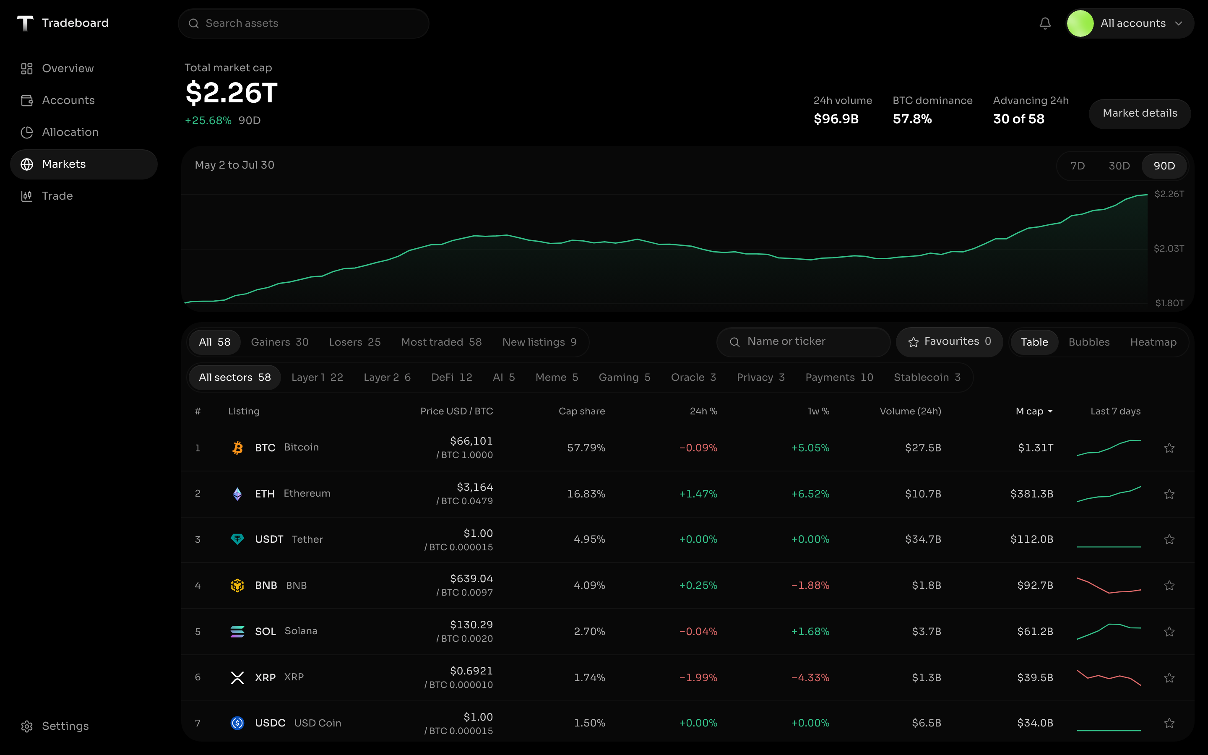Viewport: 1208px width, 755px height.
Task: Open Allocation from the sidebar
Action: pos(84,132)
